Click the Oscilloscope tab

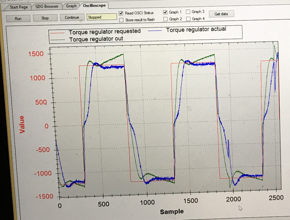94,5
